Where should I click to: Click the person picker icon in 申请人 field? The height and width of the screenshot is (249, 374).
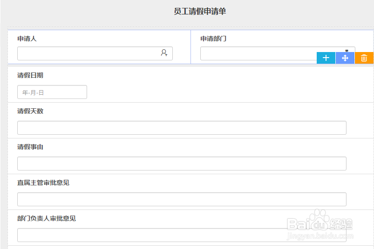click(x=164, y=53)
